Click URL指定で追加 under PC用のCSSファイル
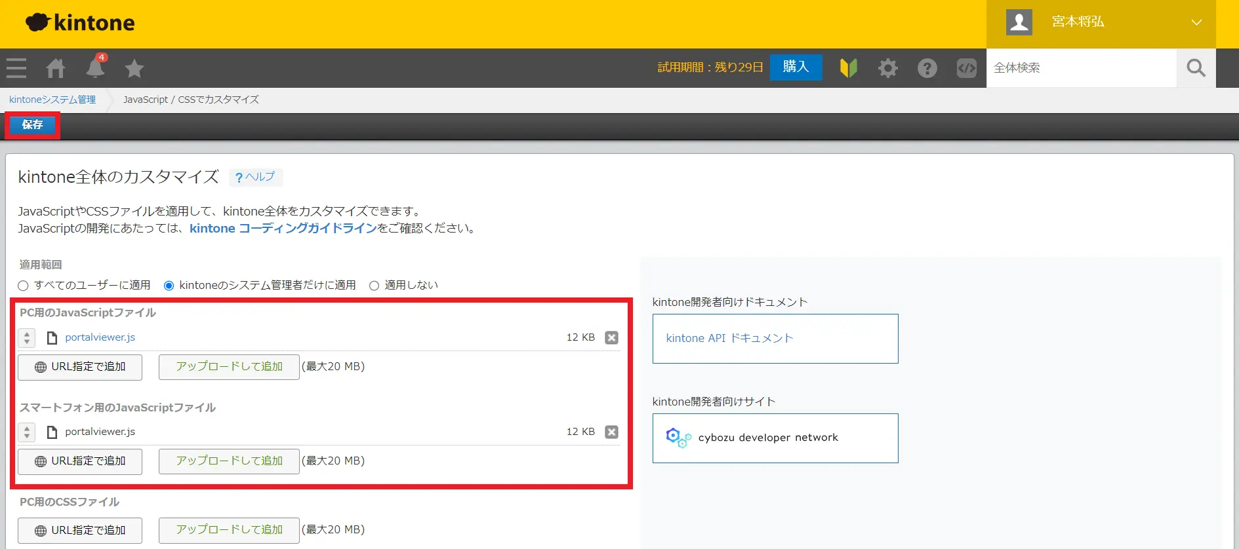The height and width of the screenshot is (549, 1239). (x=80, y=530)
